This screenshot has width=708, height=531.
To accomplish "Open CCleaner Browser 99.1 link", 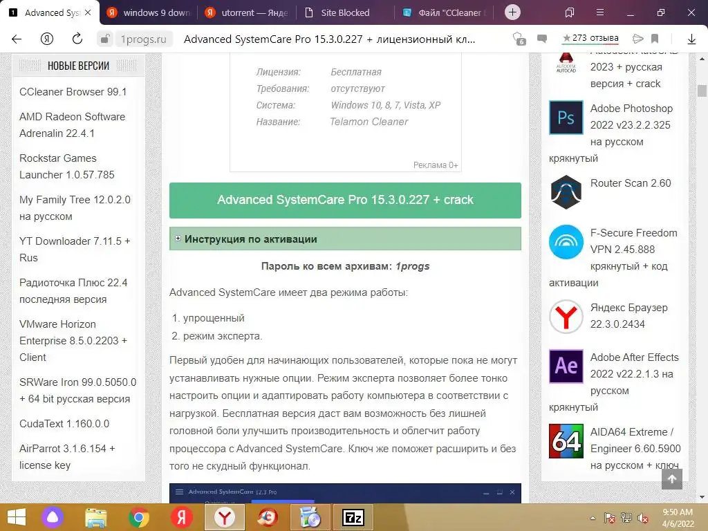I will 73,92.
